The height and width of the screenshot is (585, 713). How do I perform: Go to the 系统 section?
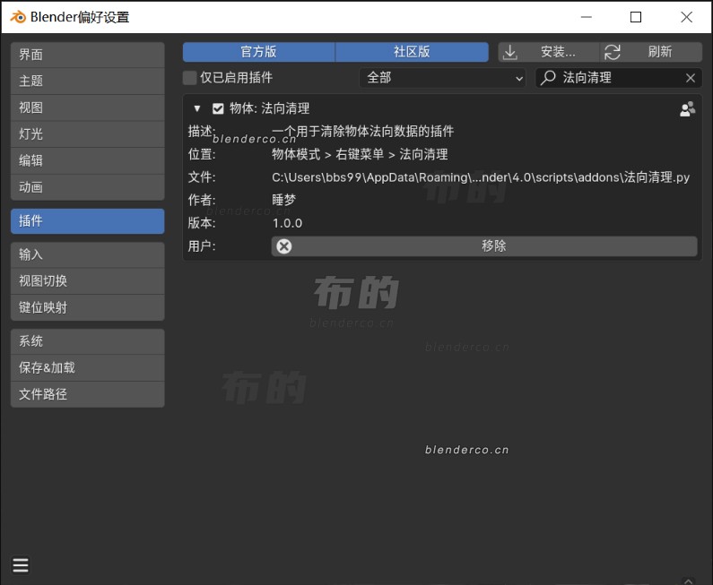coord(87,341)
